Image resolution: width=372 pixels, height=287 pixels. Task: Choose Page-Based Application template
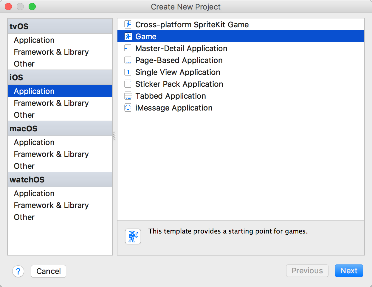241,60
